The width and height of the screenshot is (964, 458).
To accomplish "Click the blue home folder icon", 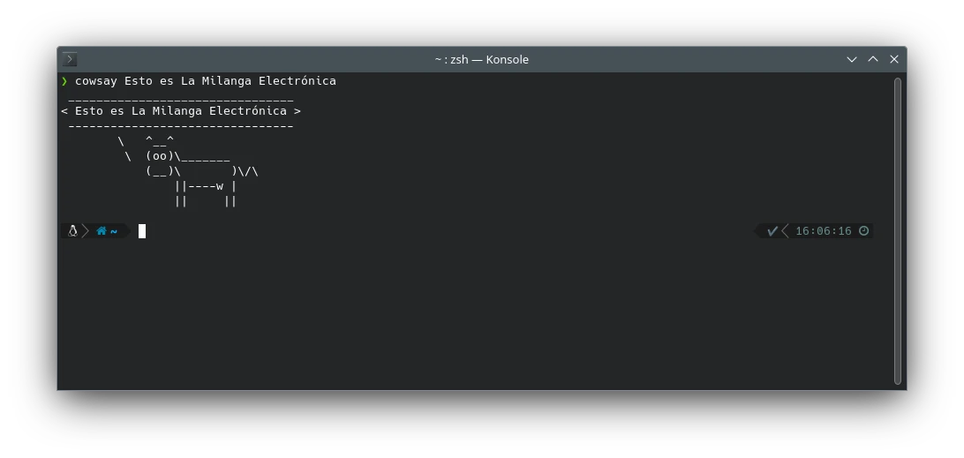I will click(102, 231).
